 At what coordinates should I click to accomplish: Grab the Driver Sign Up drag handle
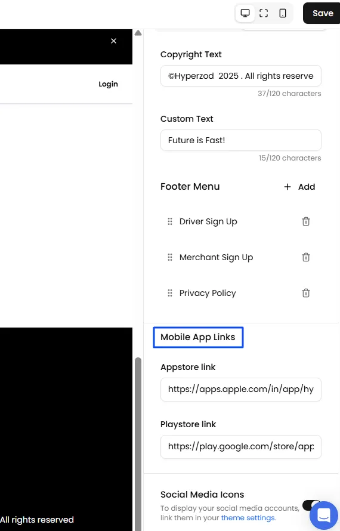(170, 221)
